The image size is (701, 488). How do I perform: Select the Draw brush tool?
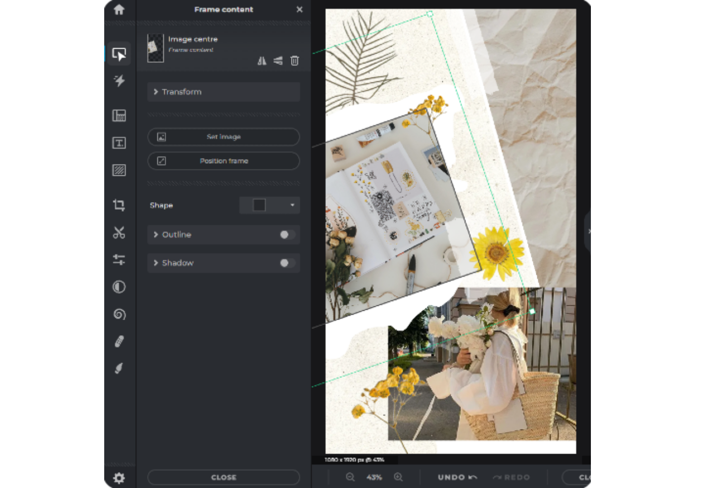coord(119,368)
